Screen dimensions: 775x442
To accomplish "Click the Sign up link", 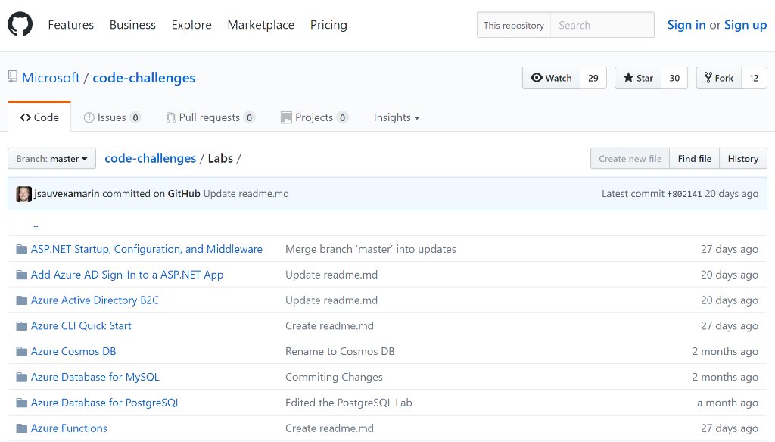I will (x=745, y=25).
